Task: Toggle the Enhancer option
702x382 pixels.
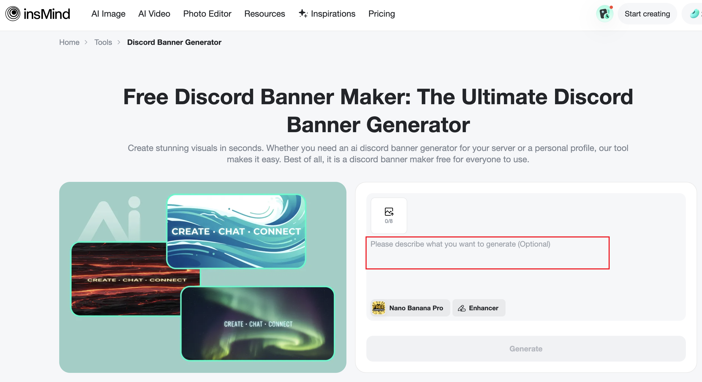Action: 479,308
